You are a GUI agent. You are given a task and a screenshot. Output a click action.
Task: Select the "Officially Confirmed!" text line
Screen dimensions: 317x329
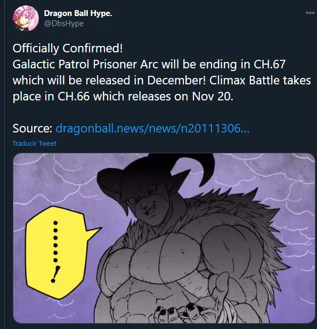(x=68, y=48)
